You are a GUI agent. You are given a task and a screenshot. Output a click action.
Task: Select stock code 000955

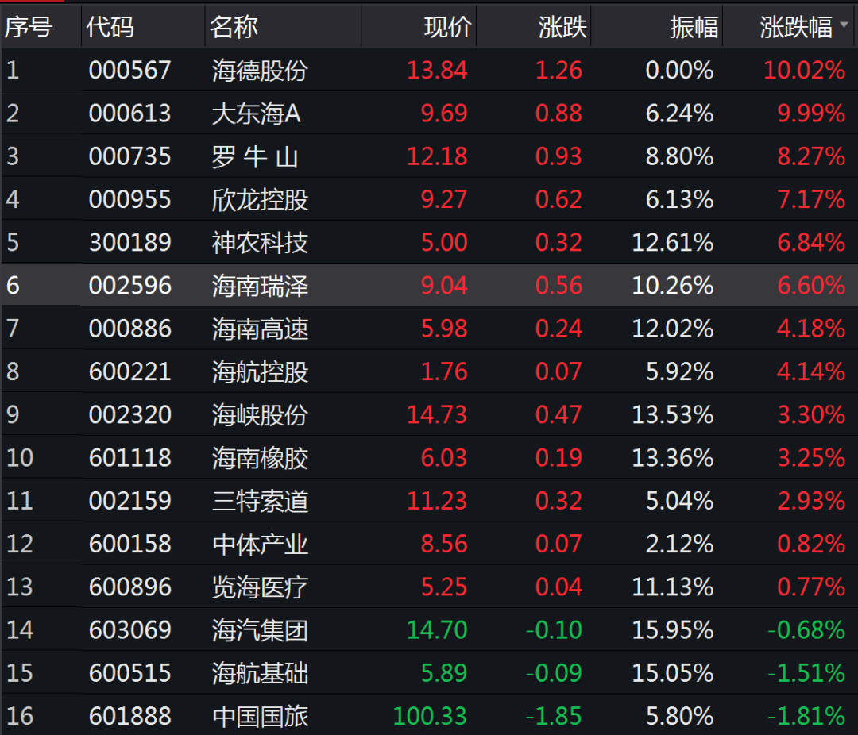[x=129, y=199]
